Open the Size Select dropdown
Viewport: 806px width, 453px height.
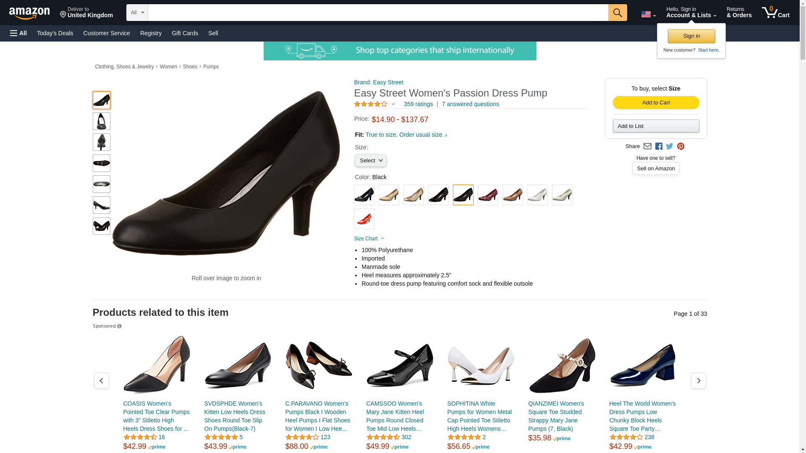click(x=370, y=161)
